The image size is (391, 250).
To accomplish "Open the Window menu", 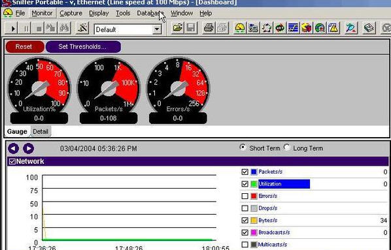I will click(182, 13).
